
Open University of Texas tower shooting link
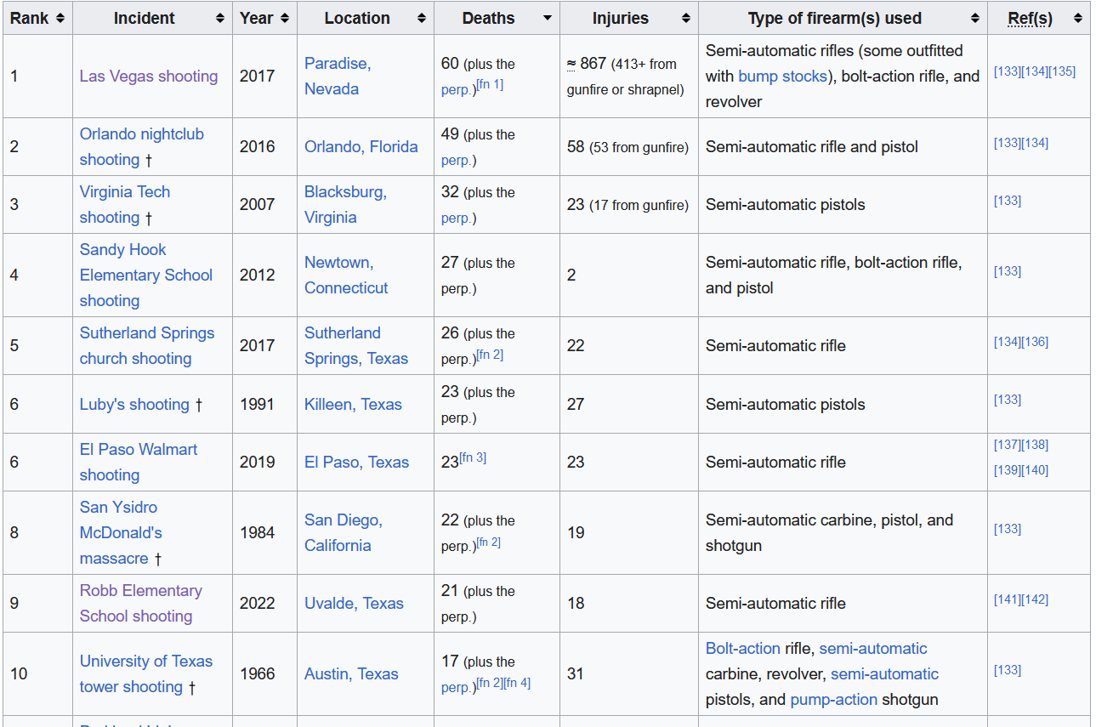pyautogui.click(x=146, y=673)
